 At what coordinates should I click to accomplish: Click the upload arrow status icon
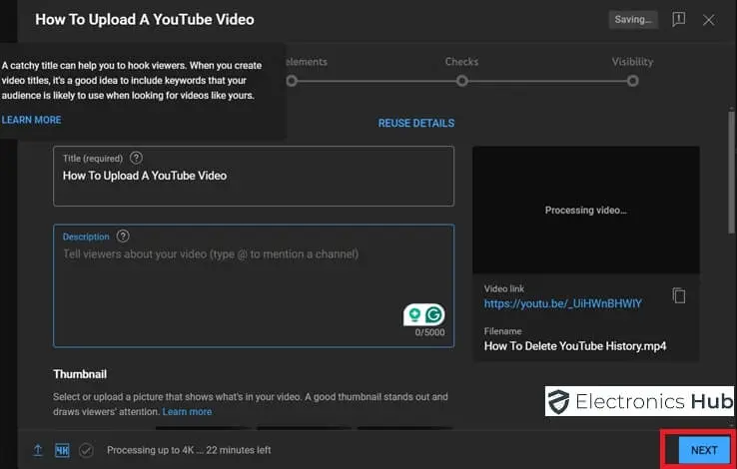pyautogui.click(x=38, y=450)
